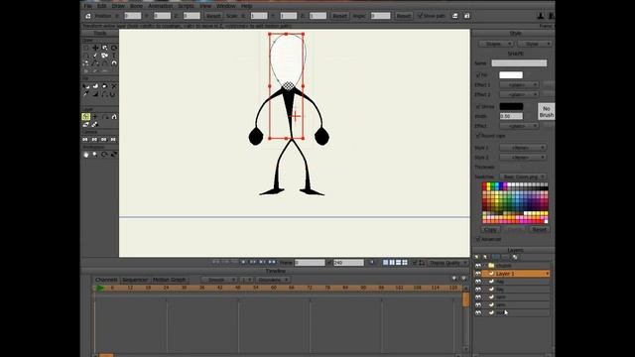Select the Create Shape tool in Fill section
The width and height of the screenshot is (635, 357).
click(x=95, y=86)
